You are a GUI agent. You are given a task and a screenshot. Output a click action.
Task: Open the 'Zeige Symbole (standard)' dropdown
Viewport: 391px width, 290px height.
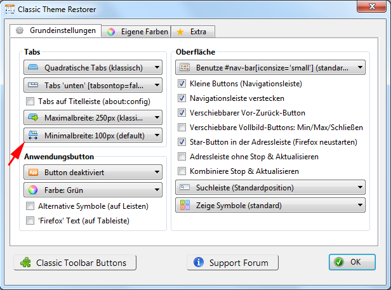[x=270, y=205]
